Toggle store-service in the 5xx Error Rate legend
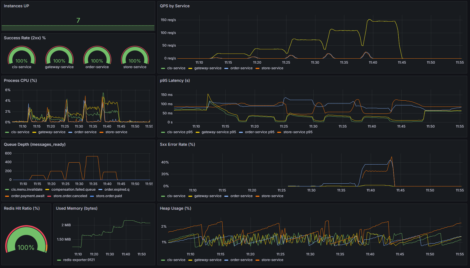 [272, 196]
